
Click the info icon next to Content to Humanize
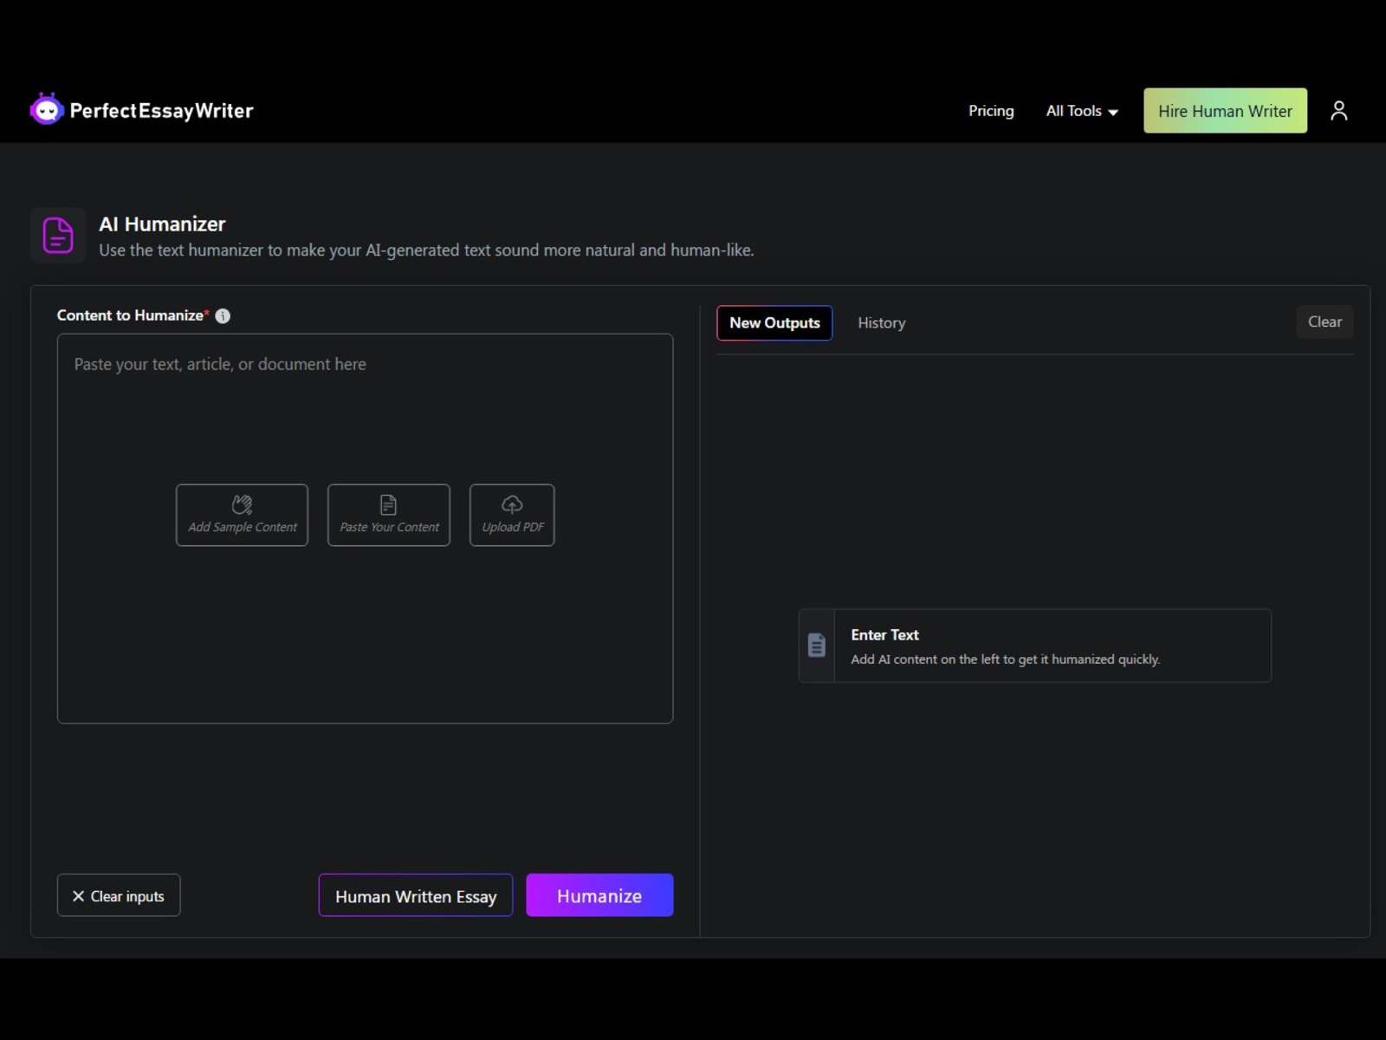(223, 315)
